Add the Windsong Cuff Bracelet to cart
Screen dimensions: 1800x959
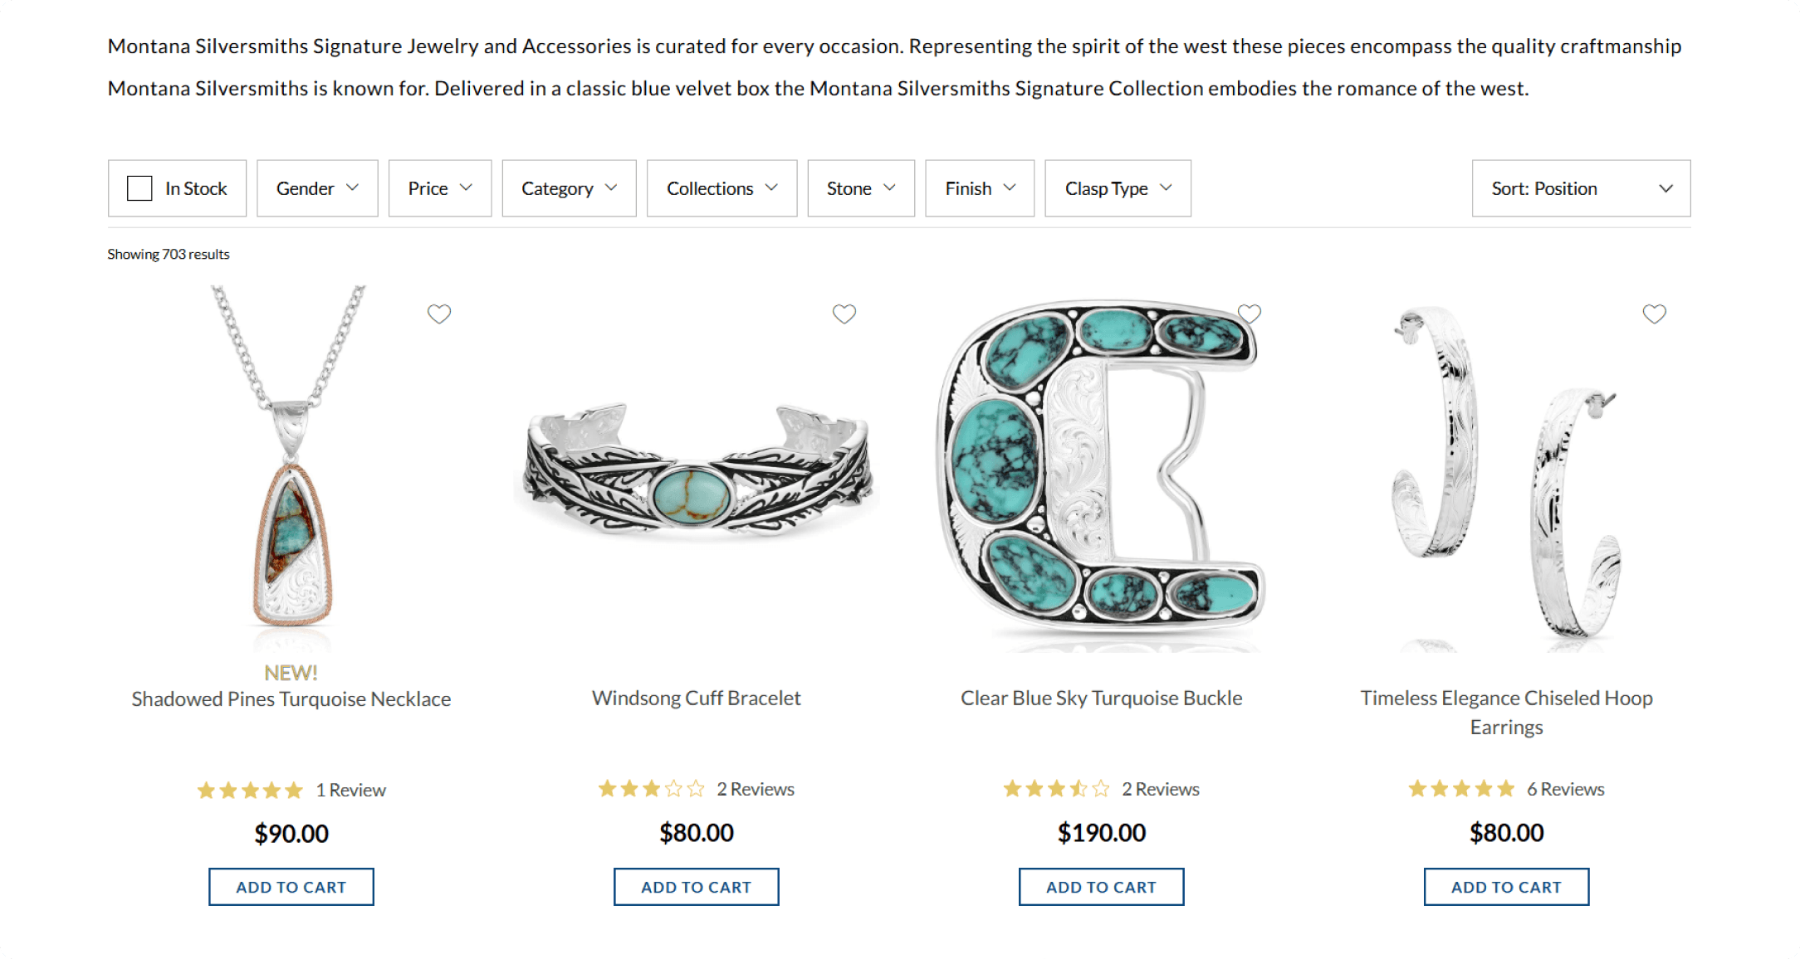point(696,886)
